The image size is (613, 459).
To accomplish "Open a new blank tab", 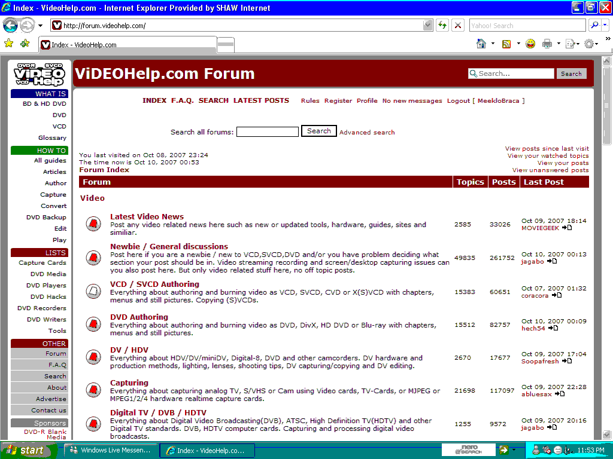I will click(x=226, y=44).
